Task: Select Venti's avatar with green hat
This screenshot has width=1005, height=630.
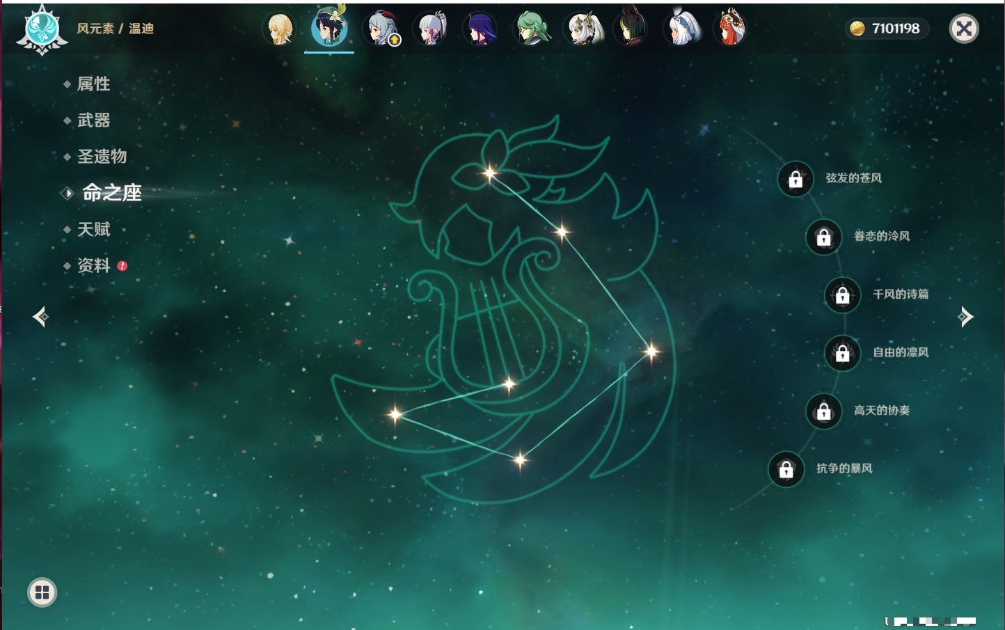Action: [329, 28]
